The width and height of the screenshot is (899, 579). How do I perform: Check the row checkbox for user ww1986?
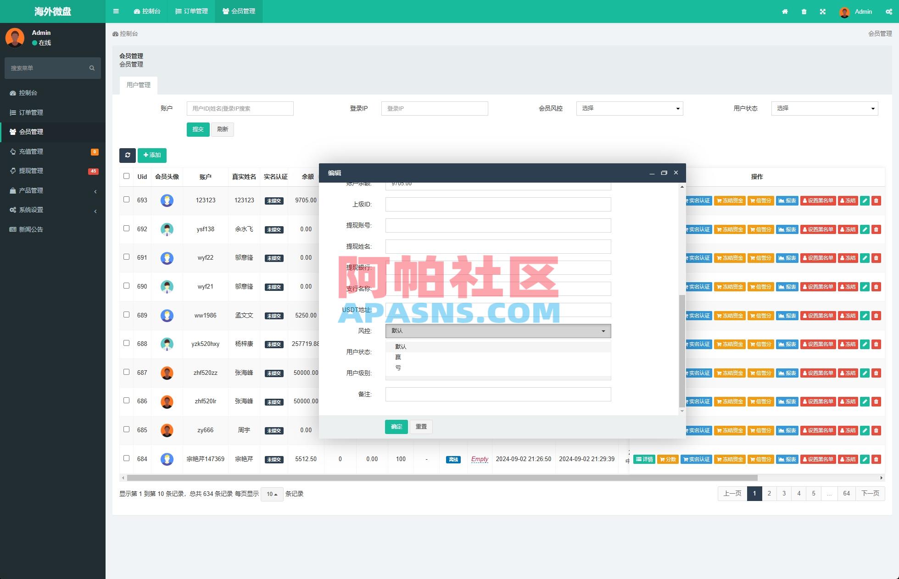point(126,315)
